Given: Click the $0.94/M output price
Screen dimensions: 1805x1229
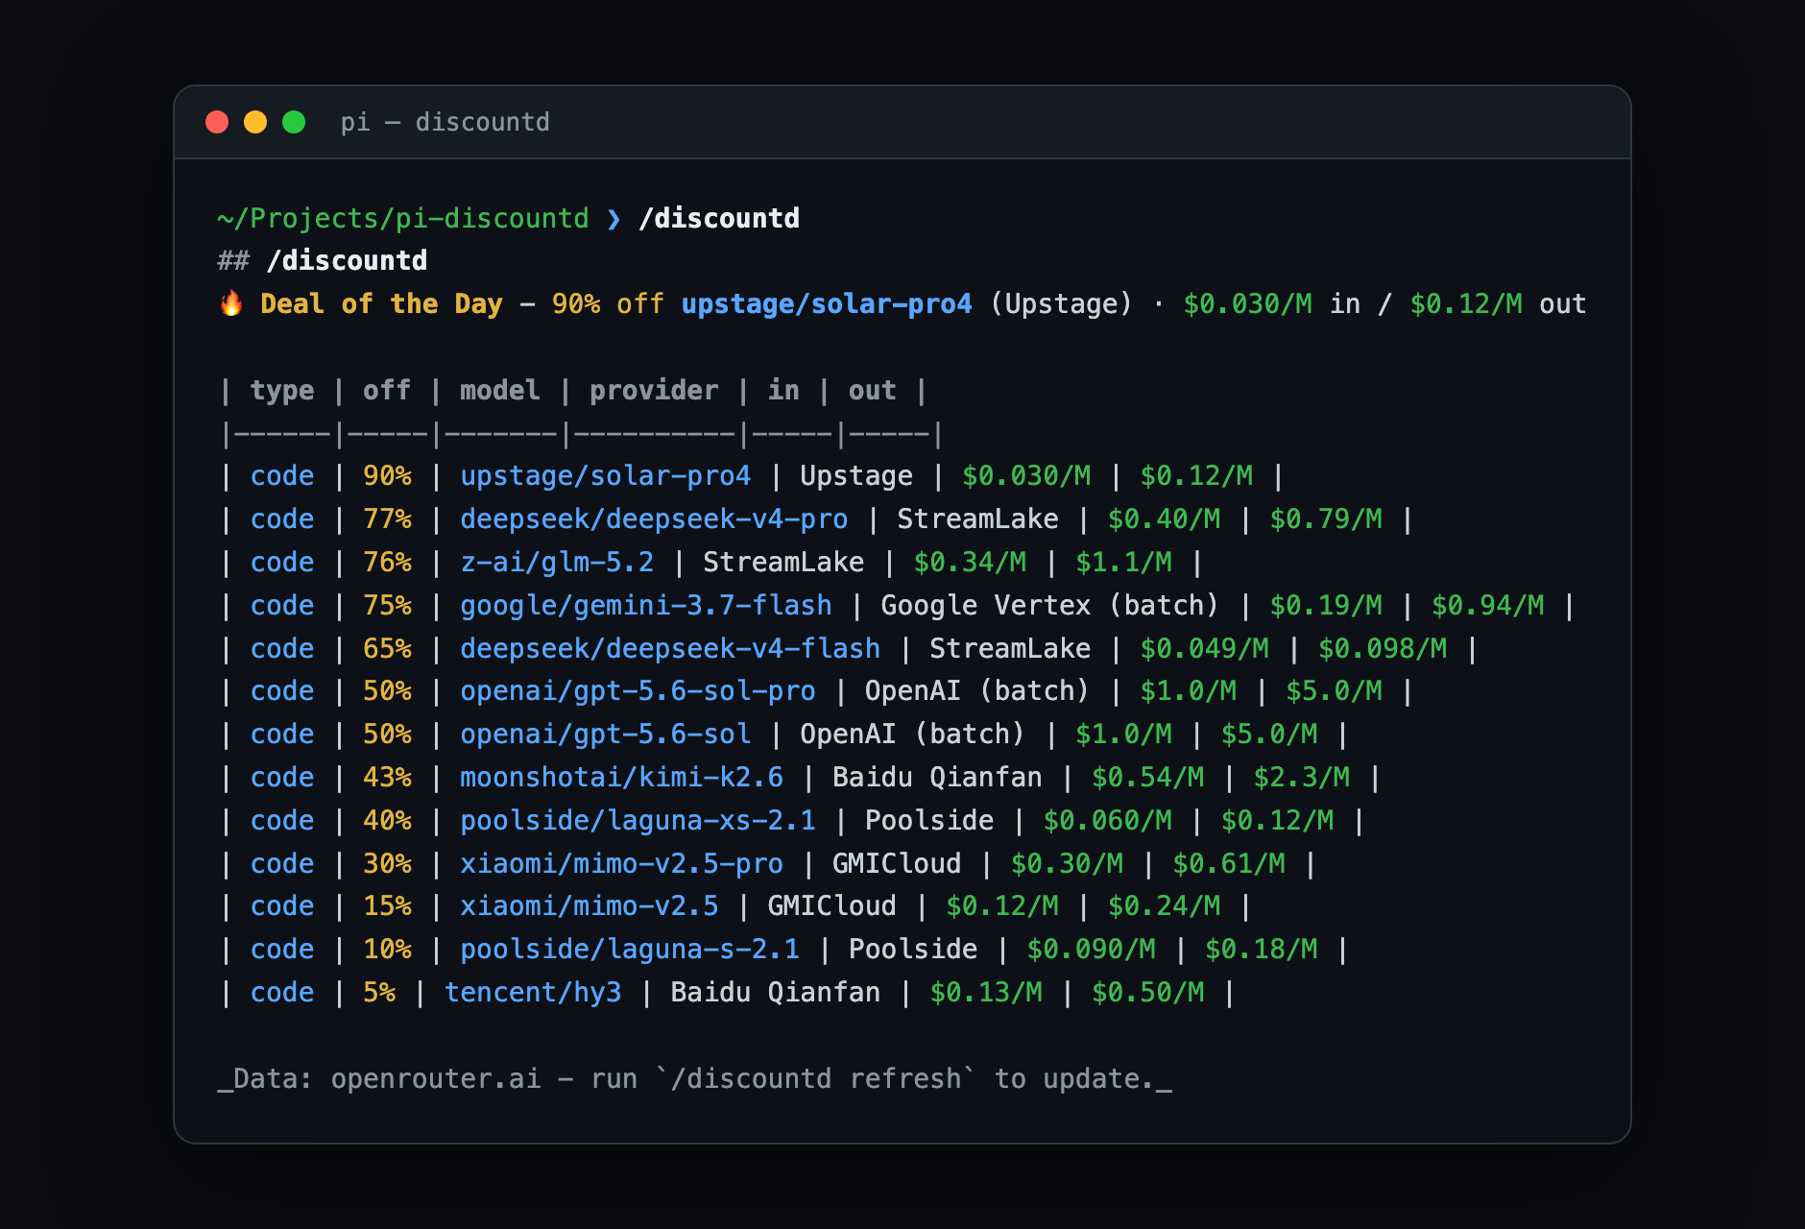Looking at the screenshot, I should click(1488, 606).
